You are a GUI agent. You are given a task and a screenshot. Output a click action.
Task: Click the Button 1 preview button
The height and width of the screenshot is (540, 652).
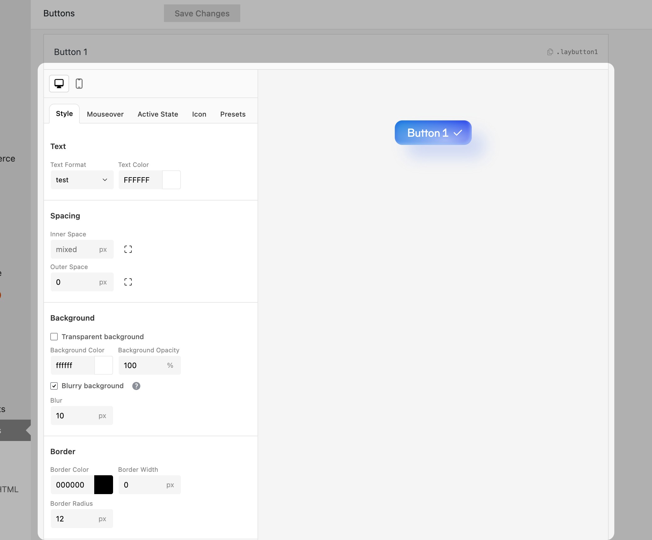click(x=433, y=133)
